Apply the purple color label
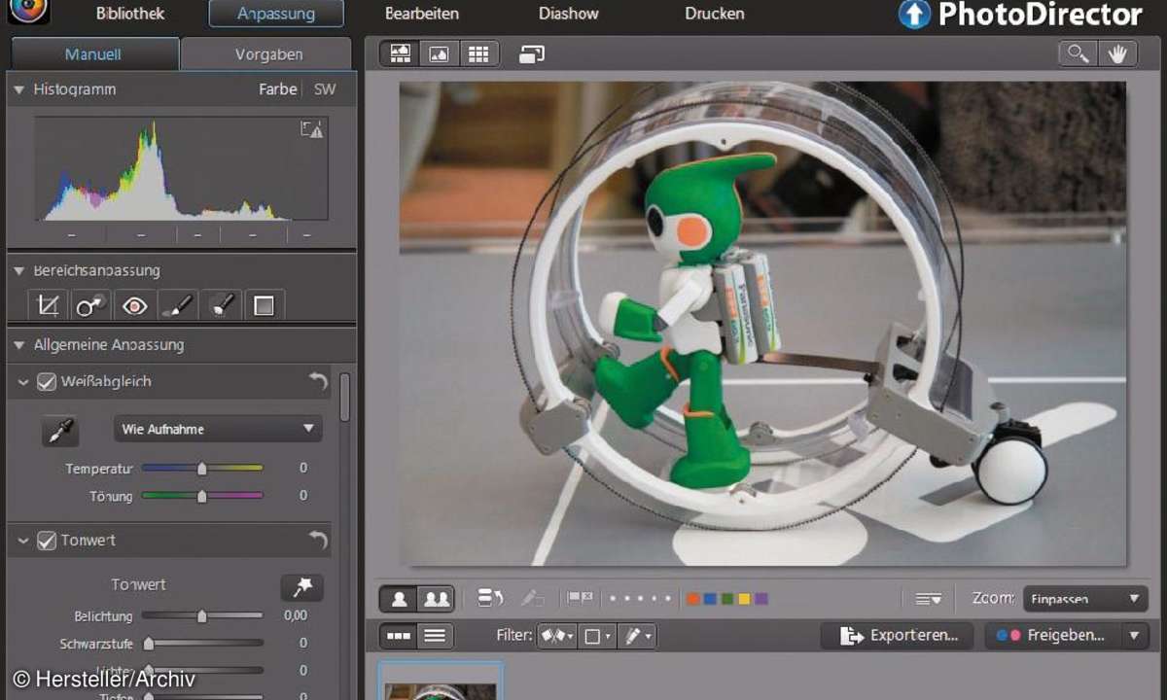Screen dimensions: 1167x700 [761, 599]
